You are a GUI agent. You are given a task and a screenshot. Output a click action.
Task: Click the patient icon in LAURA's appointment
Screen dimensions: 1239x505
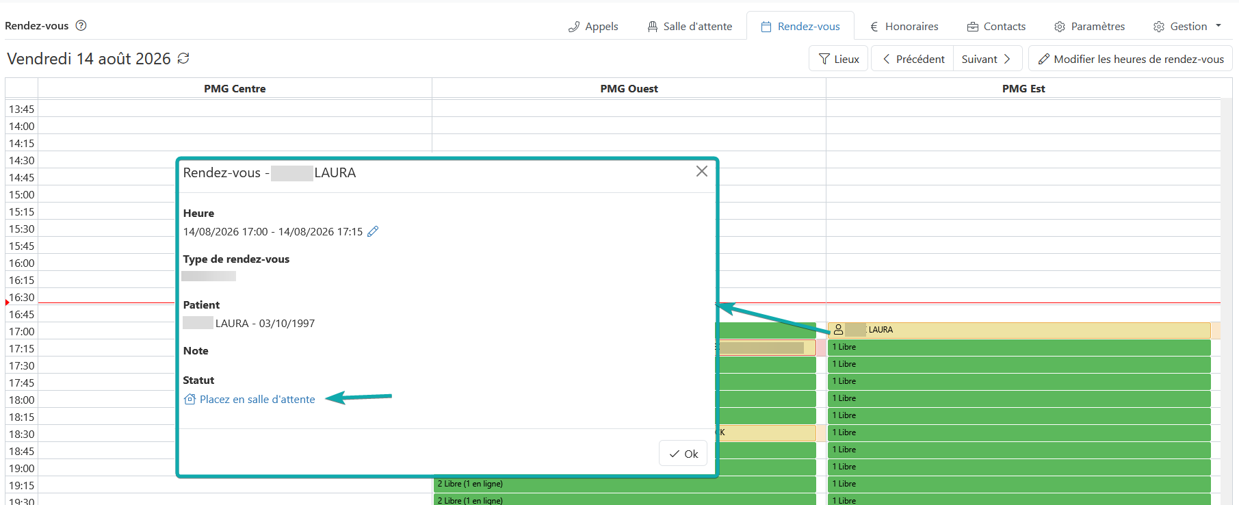tap(838, 330)
